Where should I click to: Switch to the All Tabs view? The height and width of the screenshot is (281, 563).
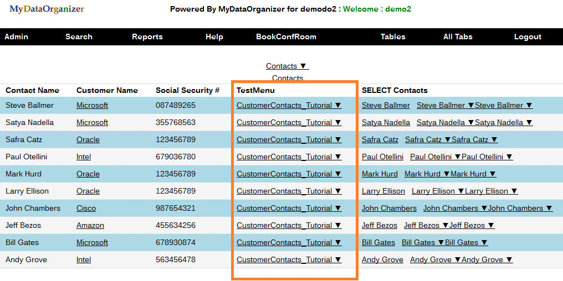point(458,37)
